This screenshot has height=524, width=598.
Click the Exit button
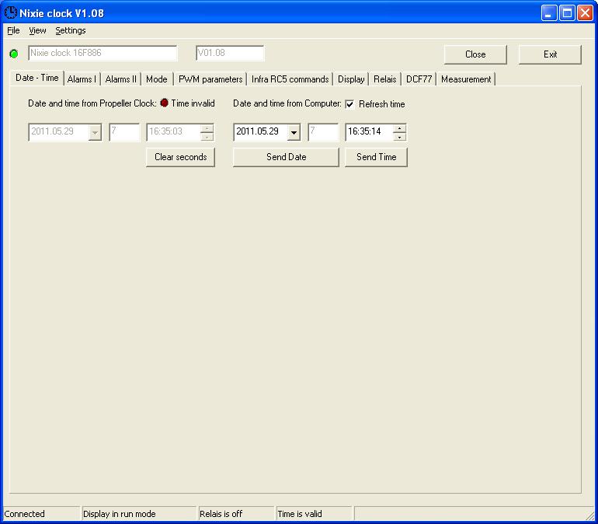(550, 54)
